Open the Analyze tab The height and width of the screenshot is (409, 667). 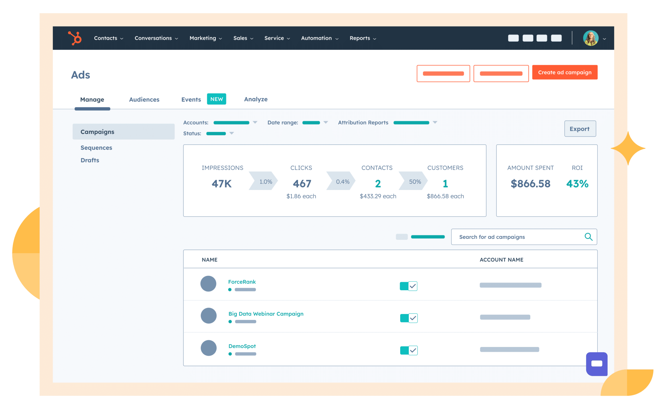[256, 99]
